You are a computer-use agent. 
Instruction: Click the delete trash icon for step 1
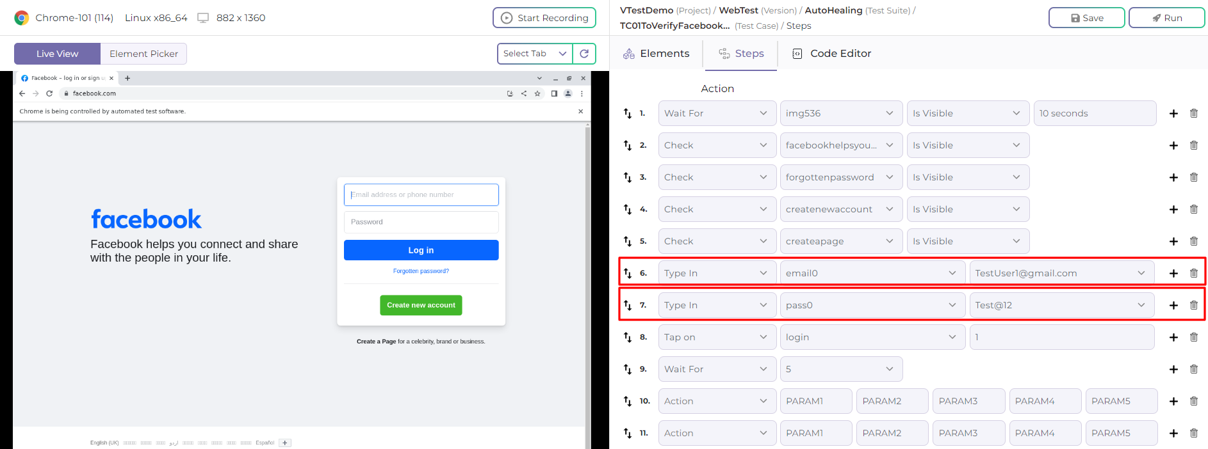[1194, 113]
